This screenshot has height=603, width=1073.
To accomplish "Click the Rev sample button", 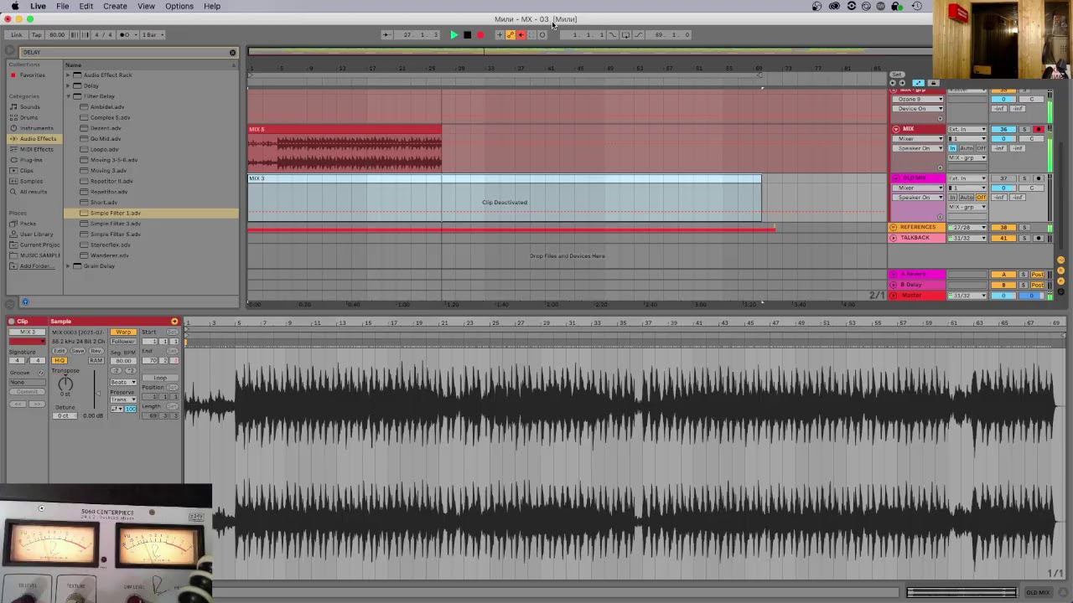I will pos(96,351).
